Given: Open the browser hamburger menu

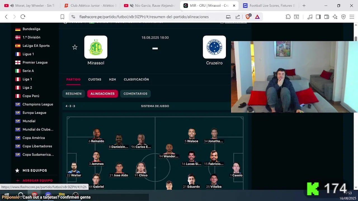Looking at the screenshot, I should pos(352,17).
